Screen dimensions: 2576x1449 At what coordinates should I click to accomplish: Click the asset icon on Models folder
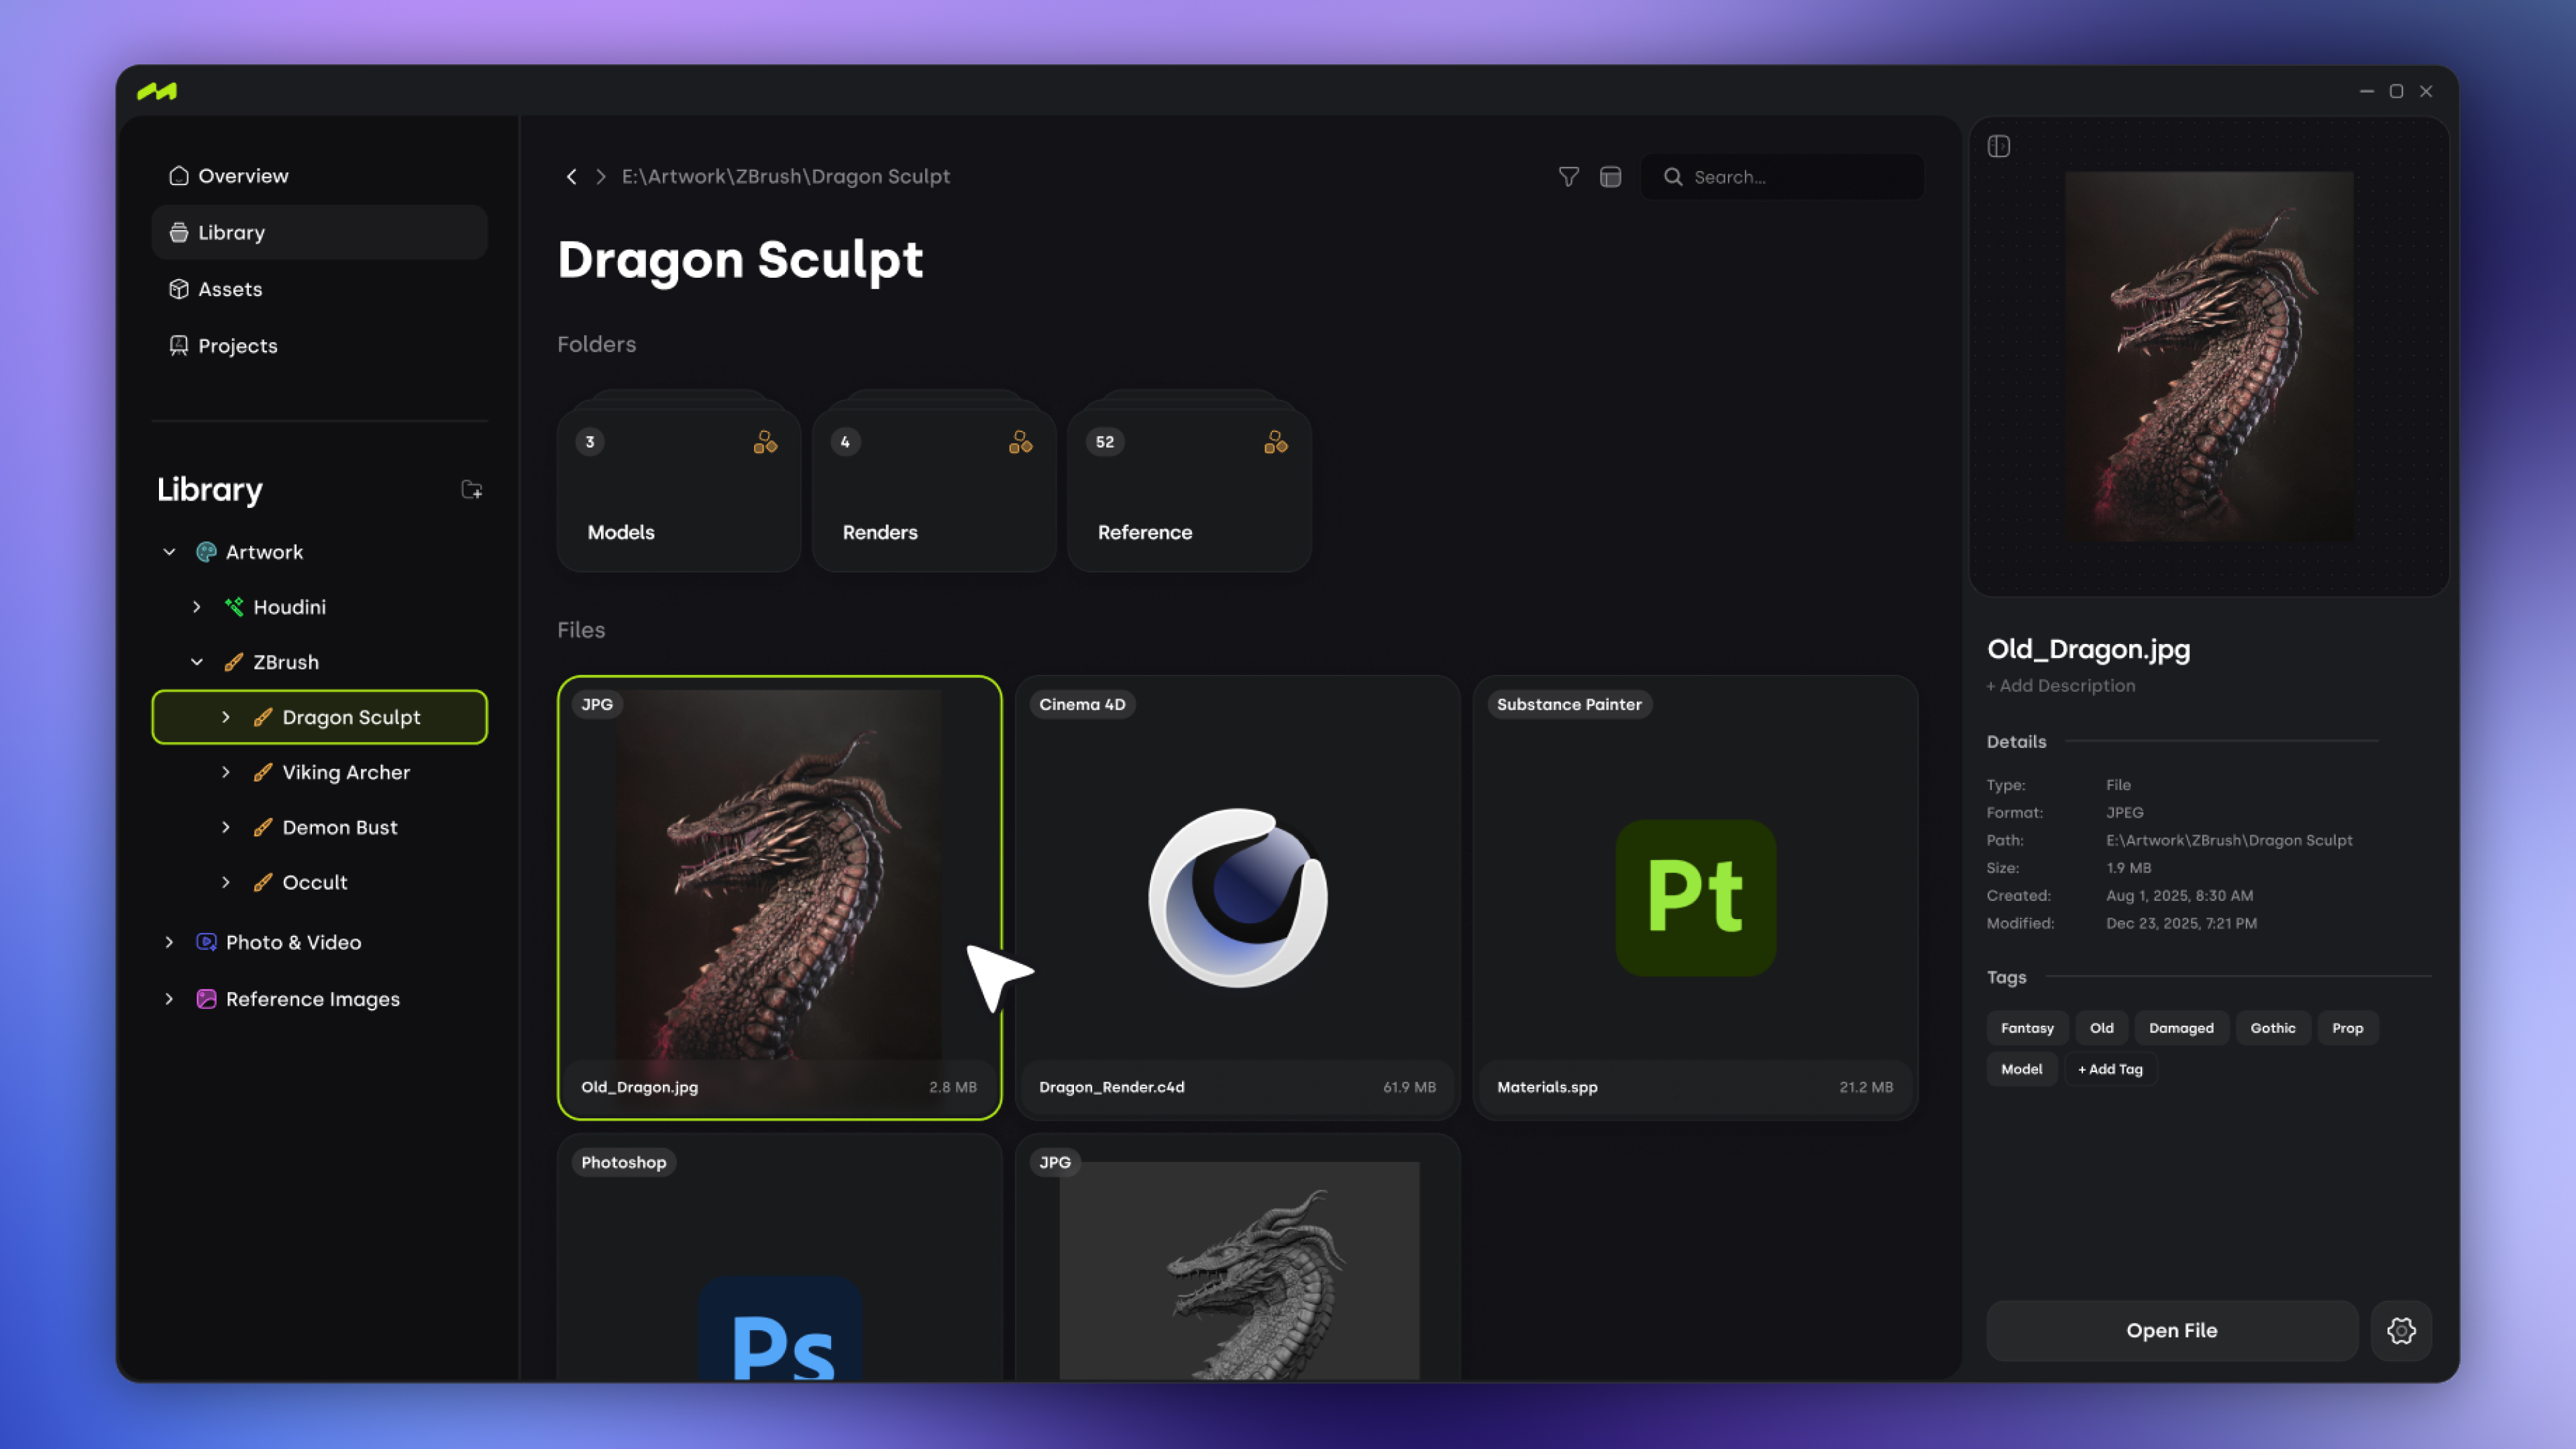click(765, 442)
